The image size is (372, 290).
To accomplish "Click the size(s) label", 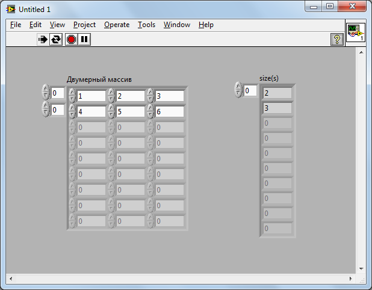I will pos(269,78).
